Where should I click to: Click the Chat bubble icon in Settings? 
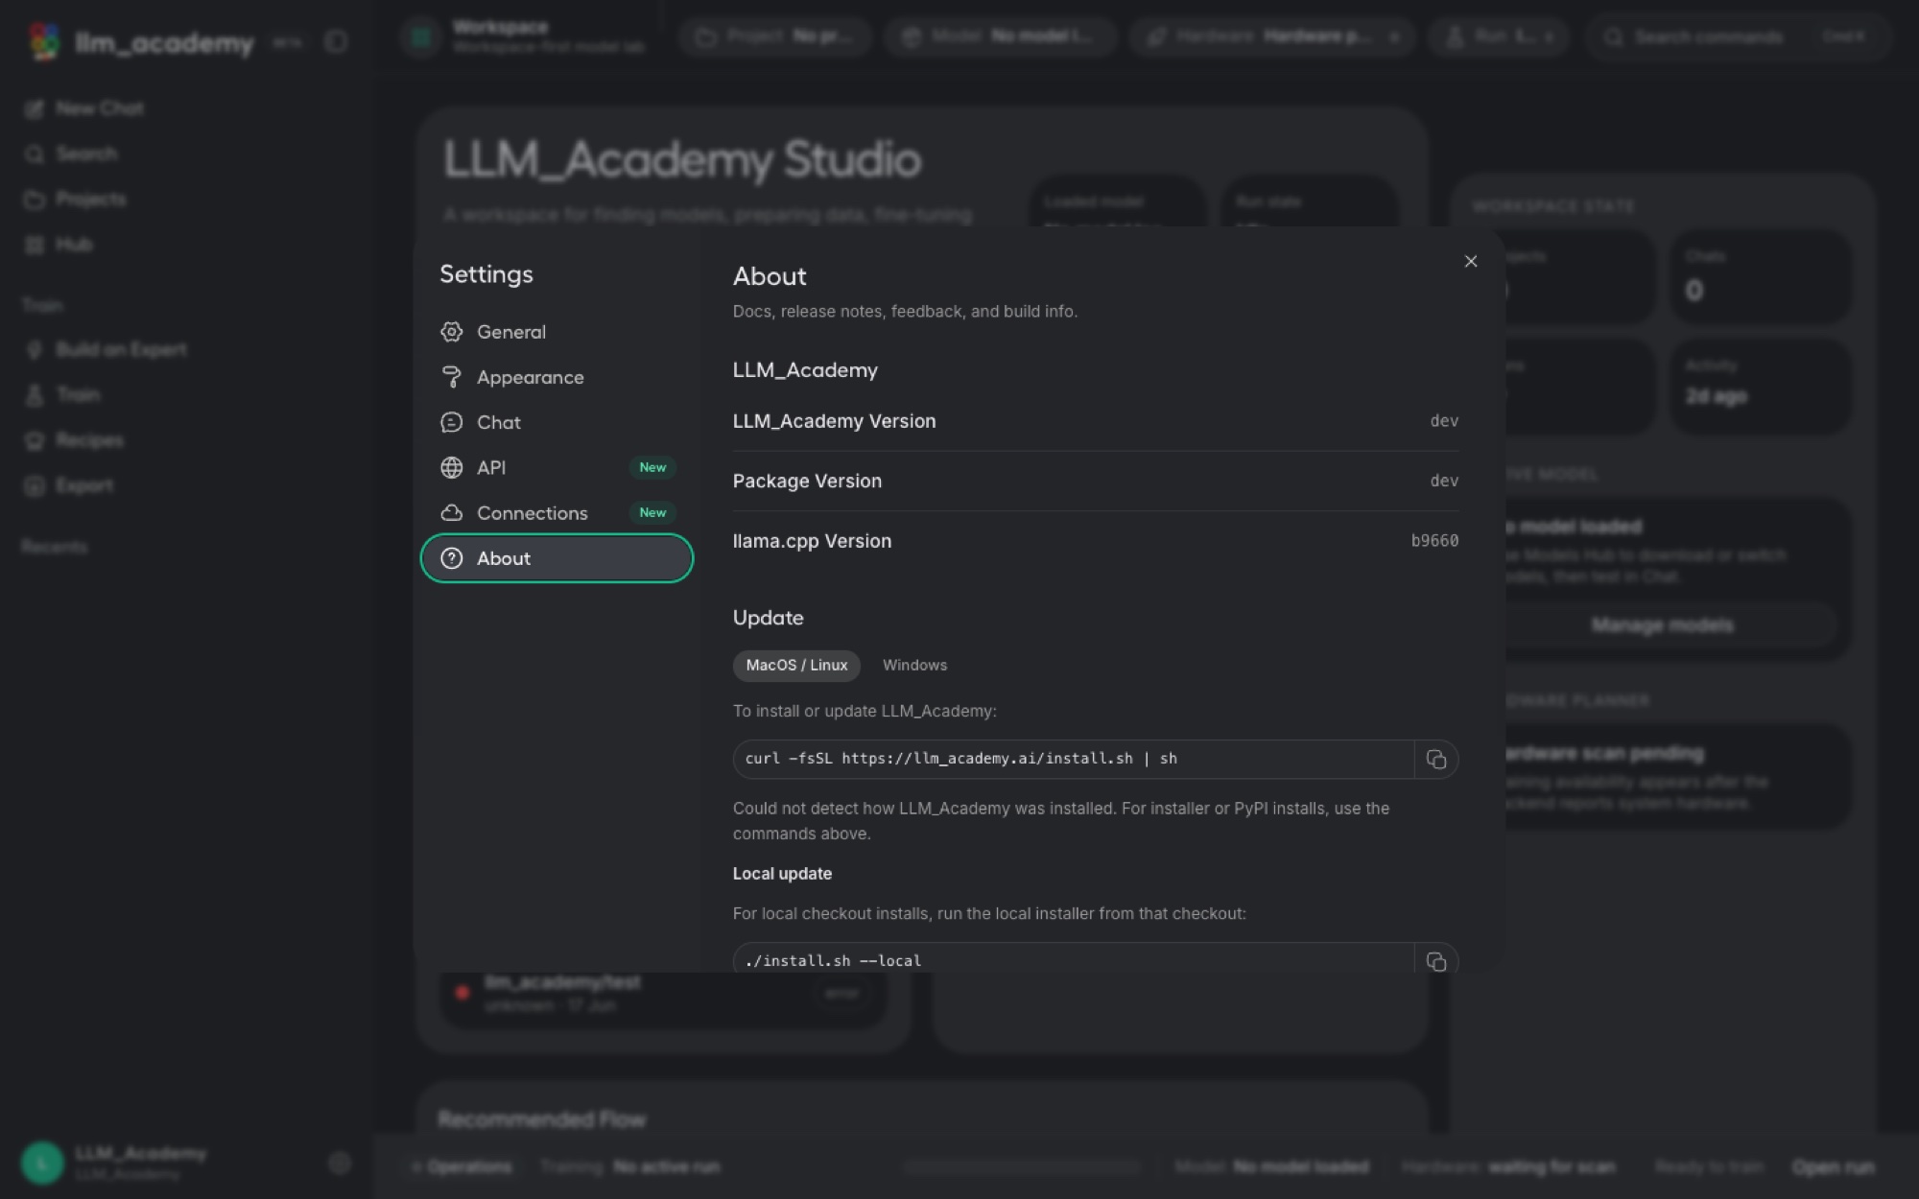[452, 422]
